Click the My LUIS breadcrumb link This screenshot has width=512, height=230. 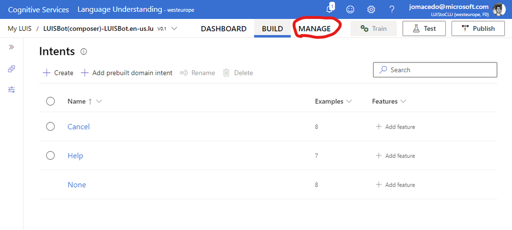click(x=19, y=28)
